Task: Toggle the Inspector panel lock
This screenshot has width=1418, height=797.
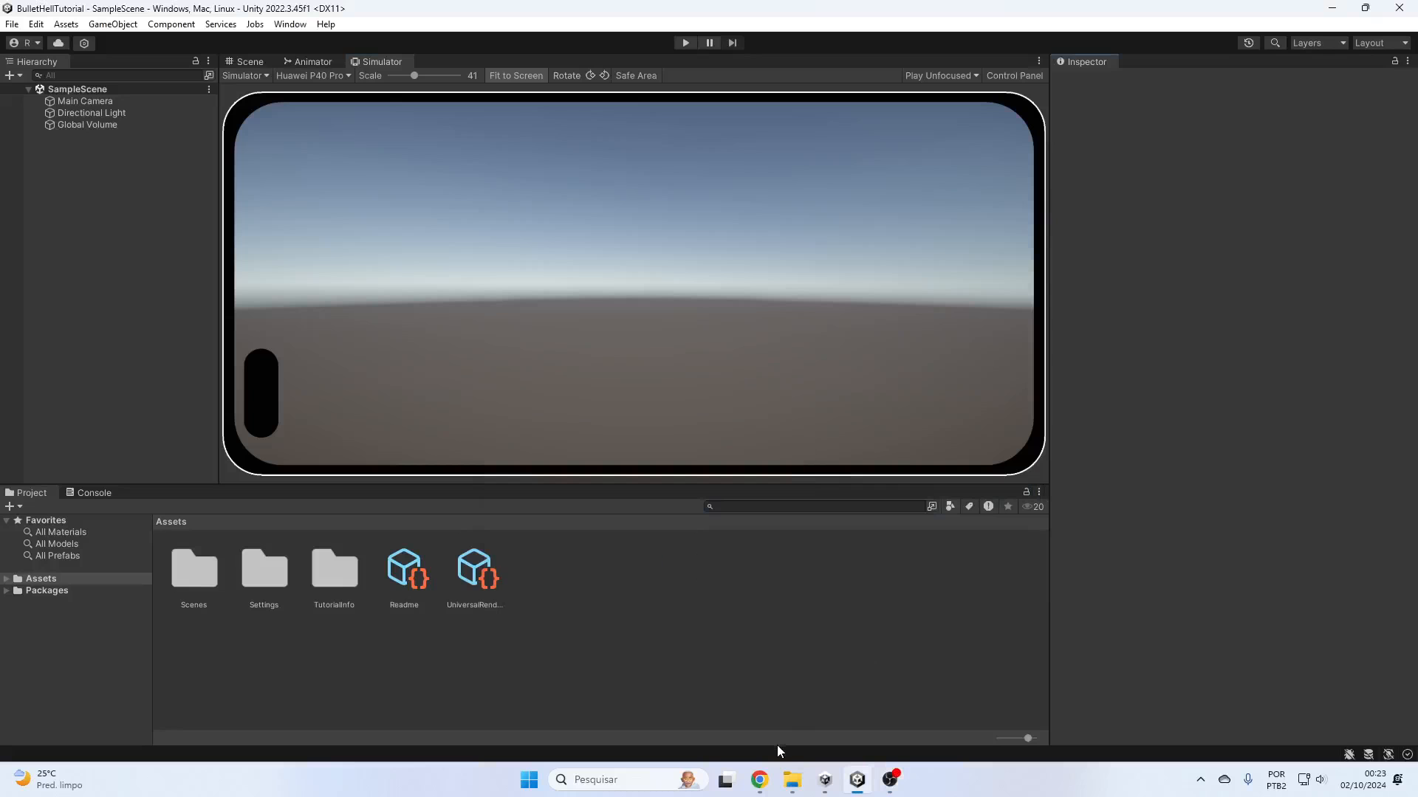Action: point(1395,61)
